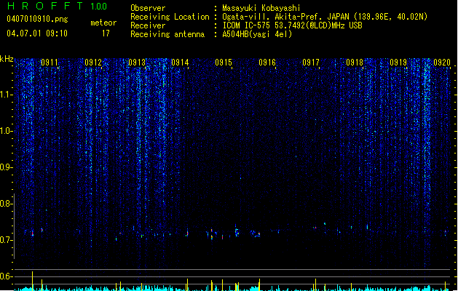Click the 1.1 kHz frequency axis label
This screenshot has height=291, width=458.
click(x=6, y=95)
